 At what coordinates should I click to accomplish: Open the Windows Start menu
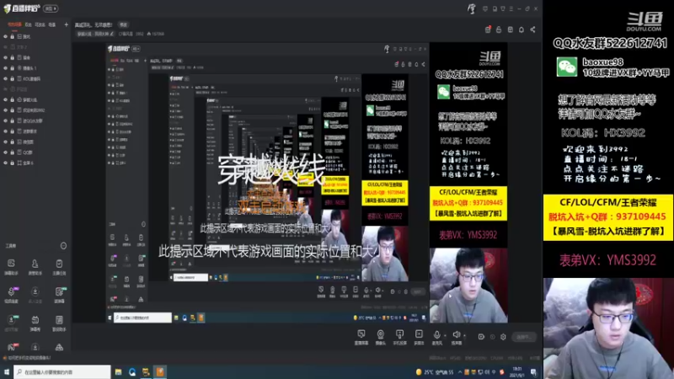coord(7,372)
